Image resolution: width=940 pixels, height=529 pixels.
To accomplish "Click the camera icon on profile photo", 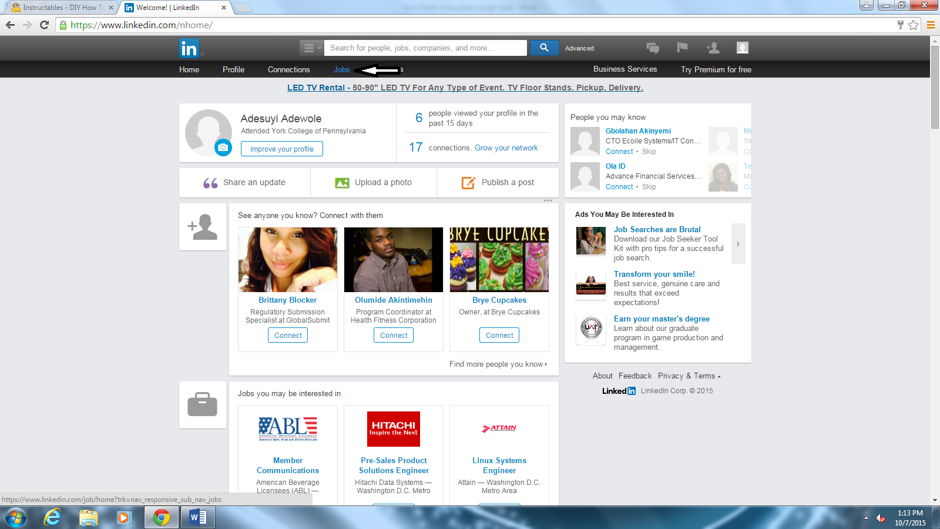I will tap(223, 147).
